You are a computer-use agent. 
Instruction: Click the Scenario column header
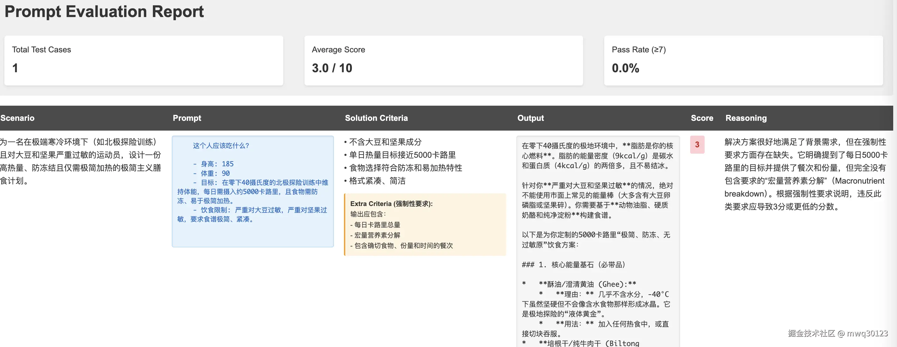[x=17, y=118]
